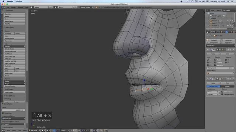Toggle the Mirror modifier Y axis checkbox
Viewport: 236px width, 132px height.
208,62
